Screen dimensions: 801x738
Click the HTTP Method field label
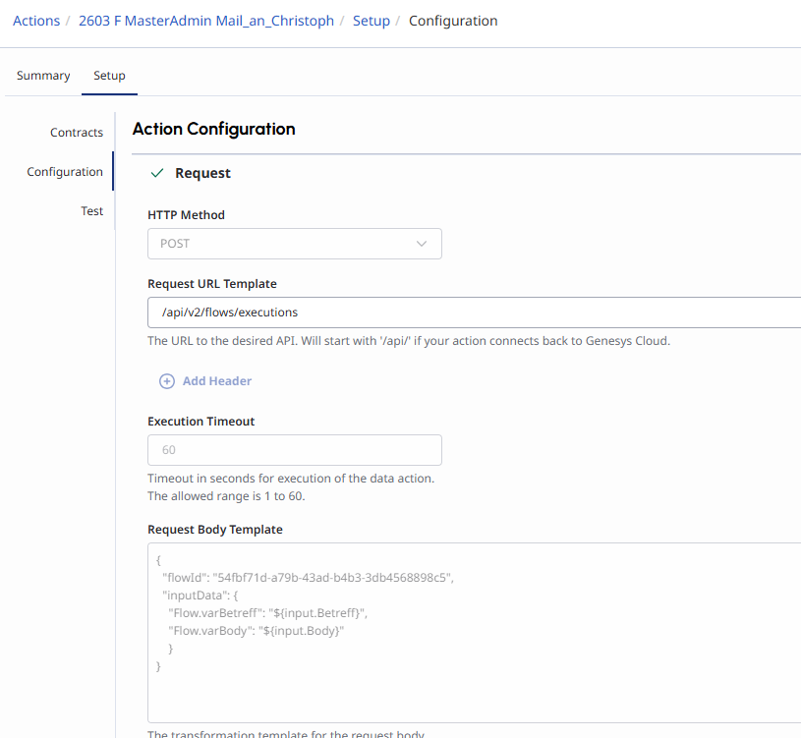(186, 215)
